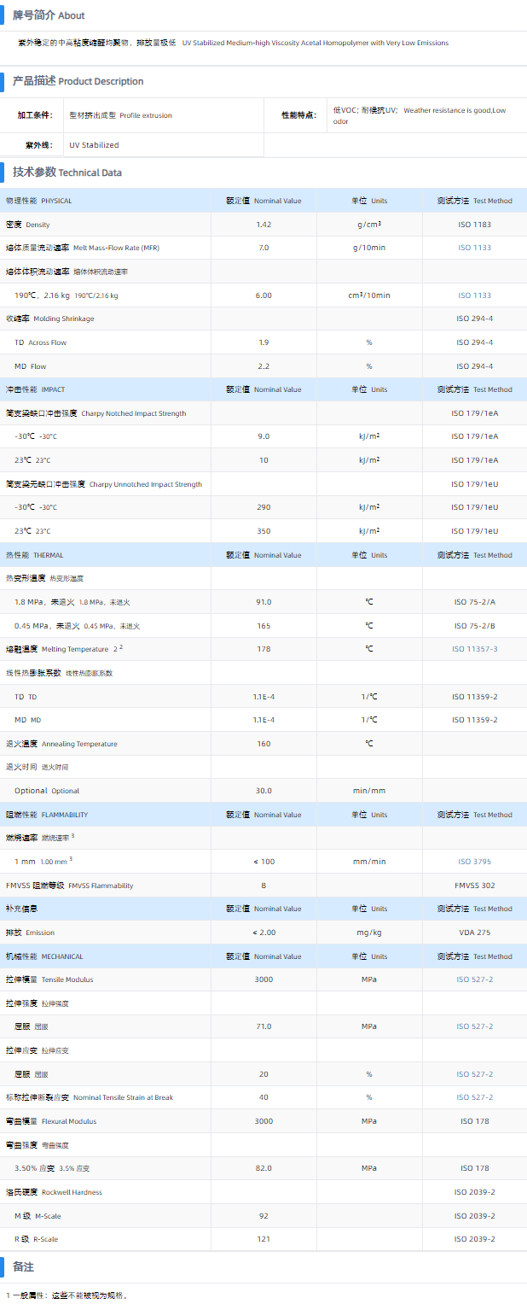This screenshot has height=1304, width=527.
Task: Click the 阻燃性能 FLAMMABILITY table header
Action: point(47,815)
